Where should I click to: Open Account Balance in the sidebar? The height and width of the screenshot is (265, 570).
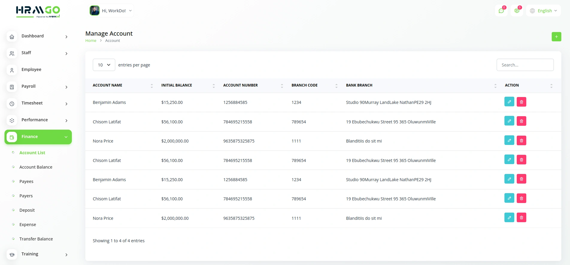coord(36,167)
